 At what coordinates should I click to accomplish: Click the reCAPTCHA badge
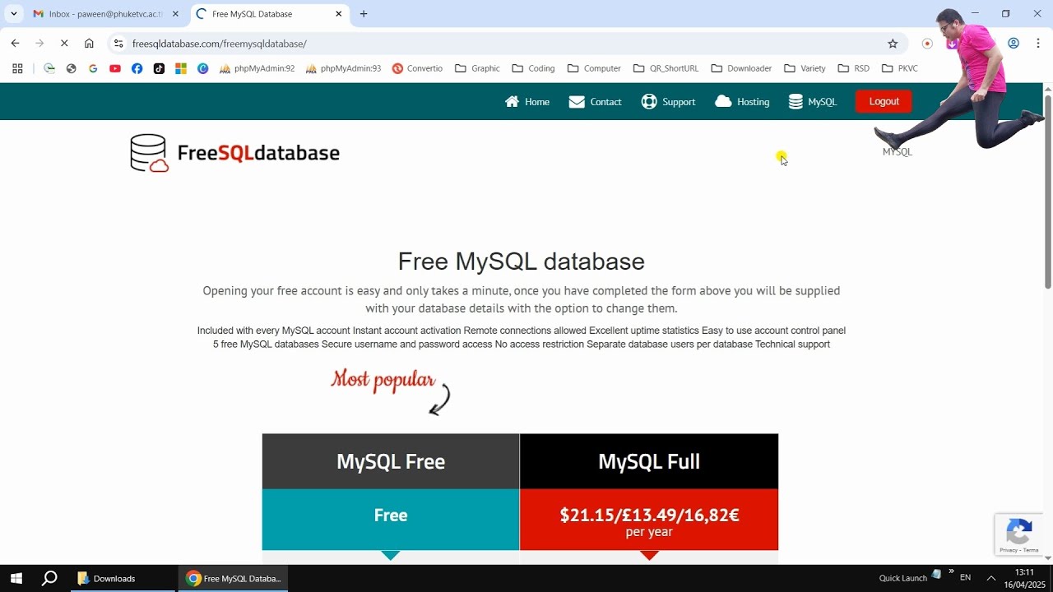point(1019,535)
